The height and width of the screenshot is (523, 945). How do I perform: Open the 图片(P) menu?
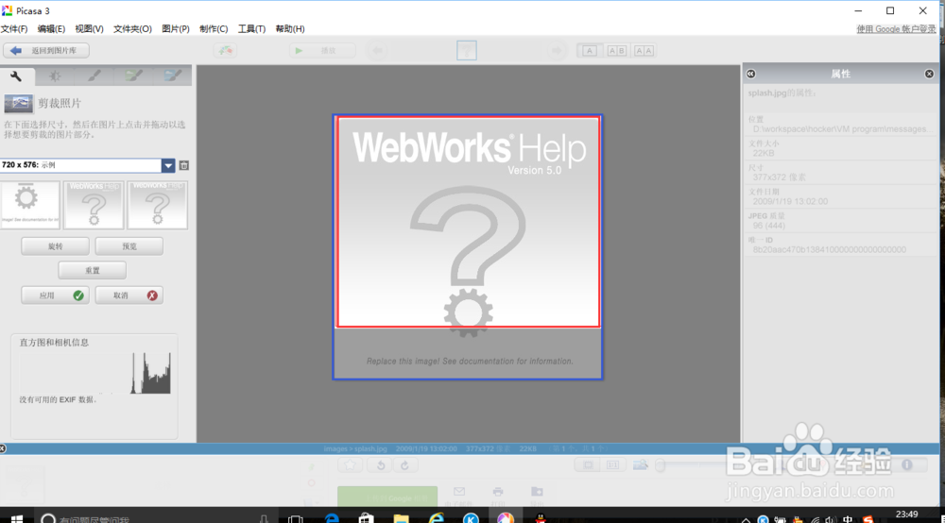point(176,29)
